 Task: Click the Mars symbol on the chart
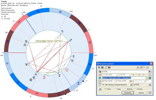click(x=70, y=40)
